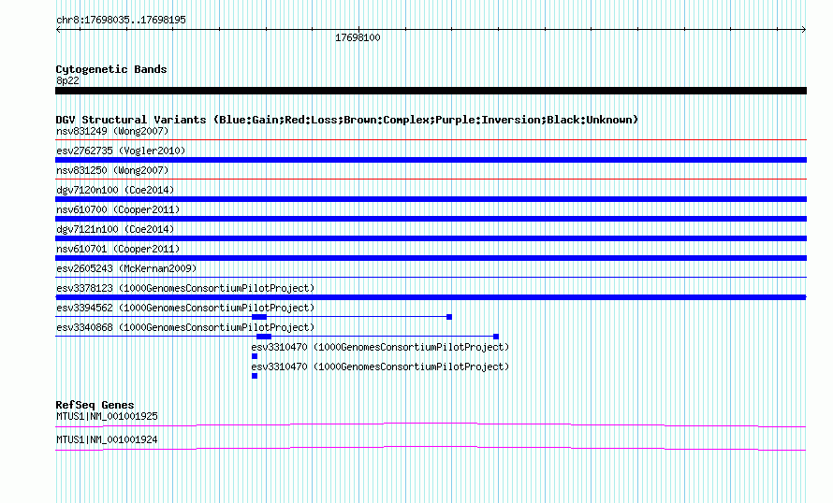Click the blue bar under nsv610701
This screenshot has width=833, height=503.
click(431, 258)
